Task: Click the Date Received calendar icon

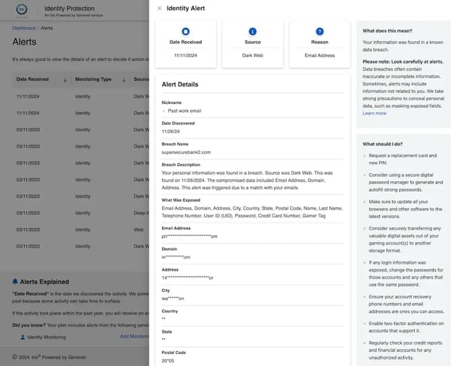Action: tap(186, 31)
